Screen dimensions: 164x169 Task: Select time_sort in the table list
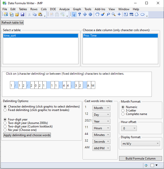41,36
